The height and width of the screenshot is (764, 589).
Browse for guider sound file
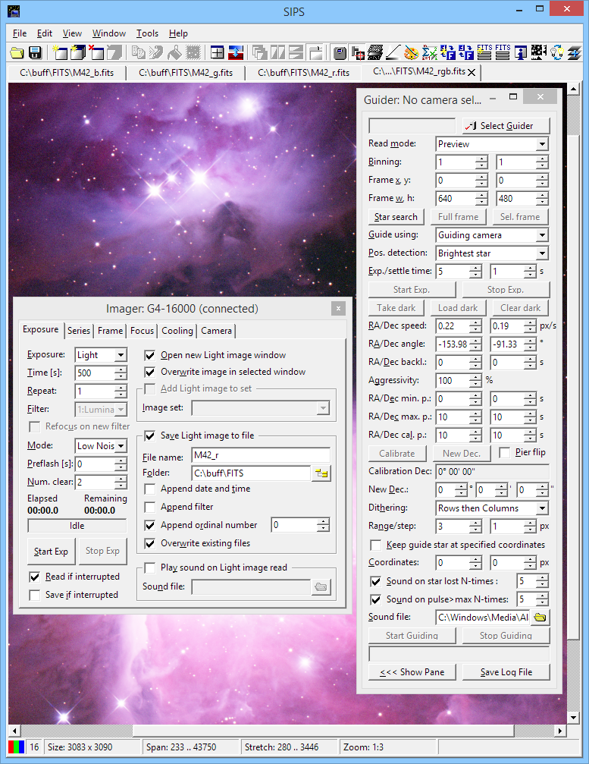(x=540, y=618)
